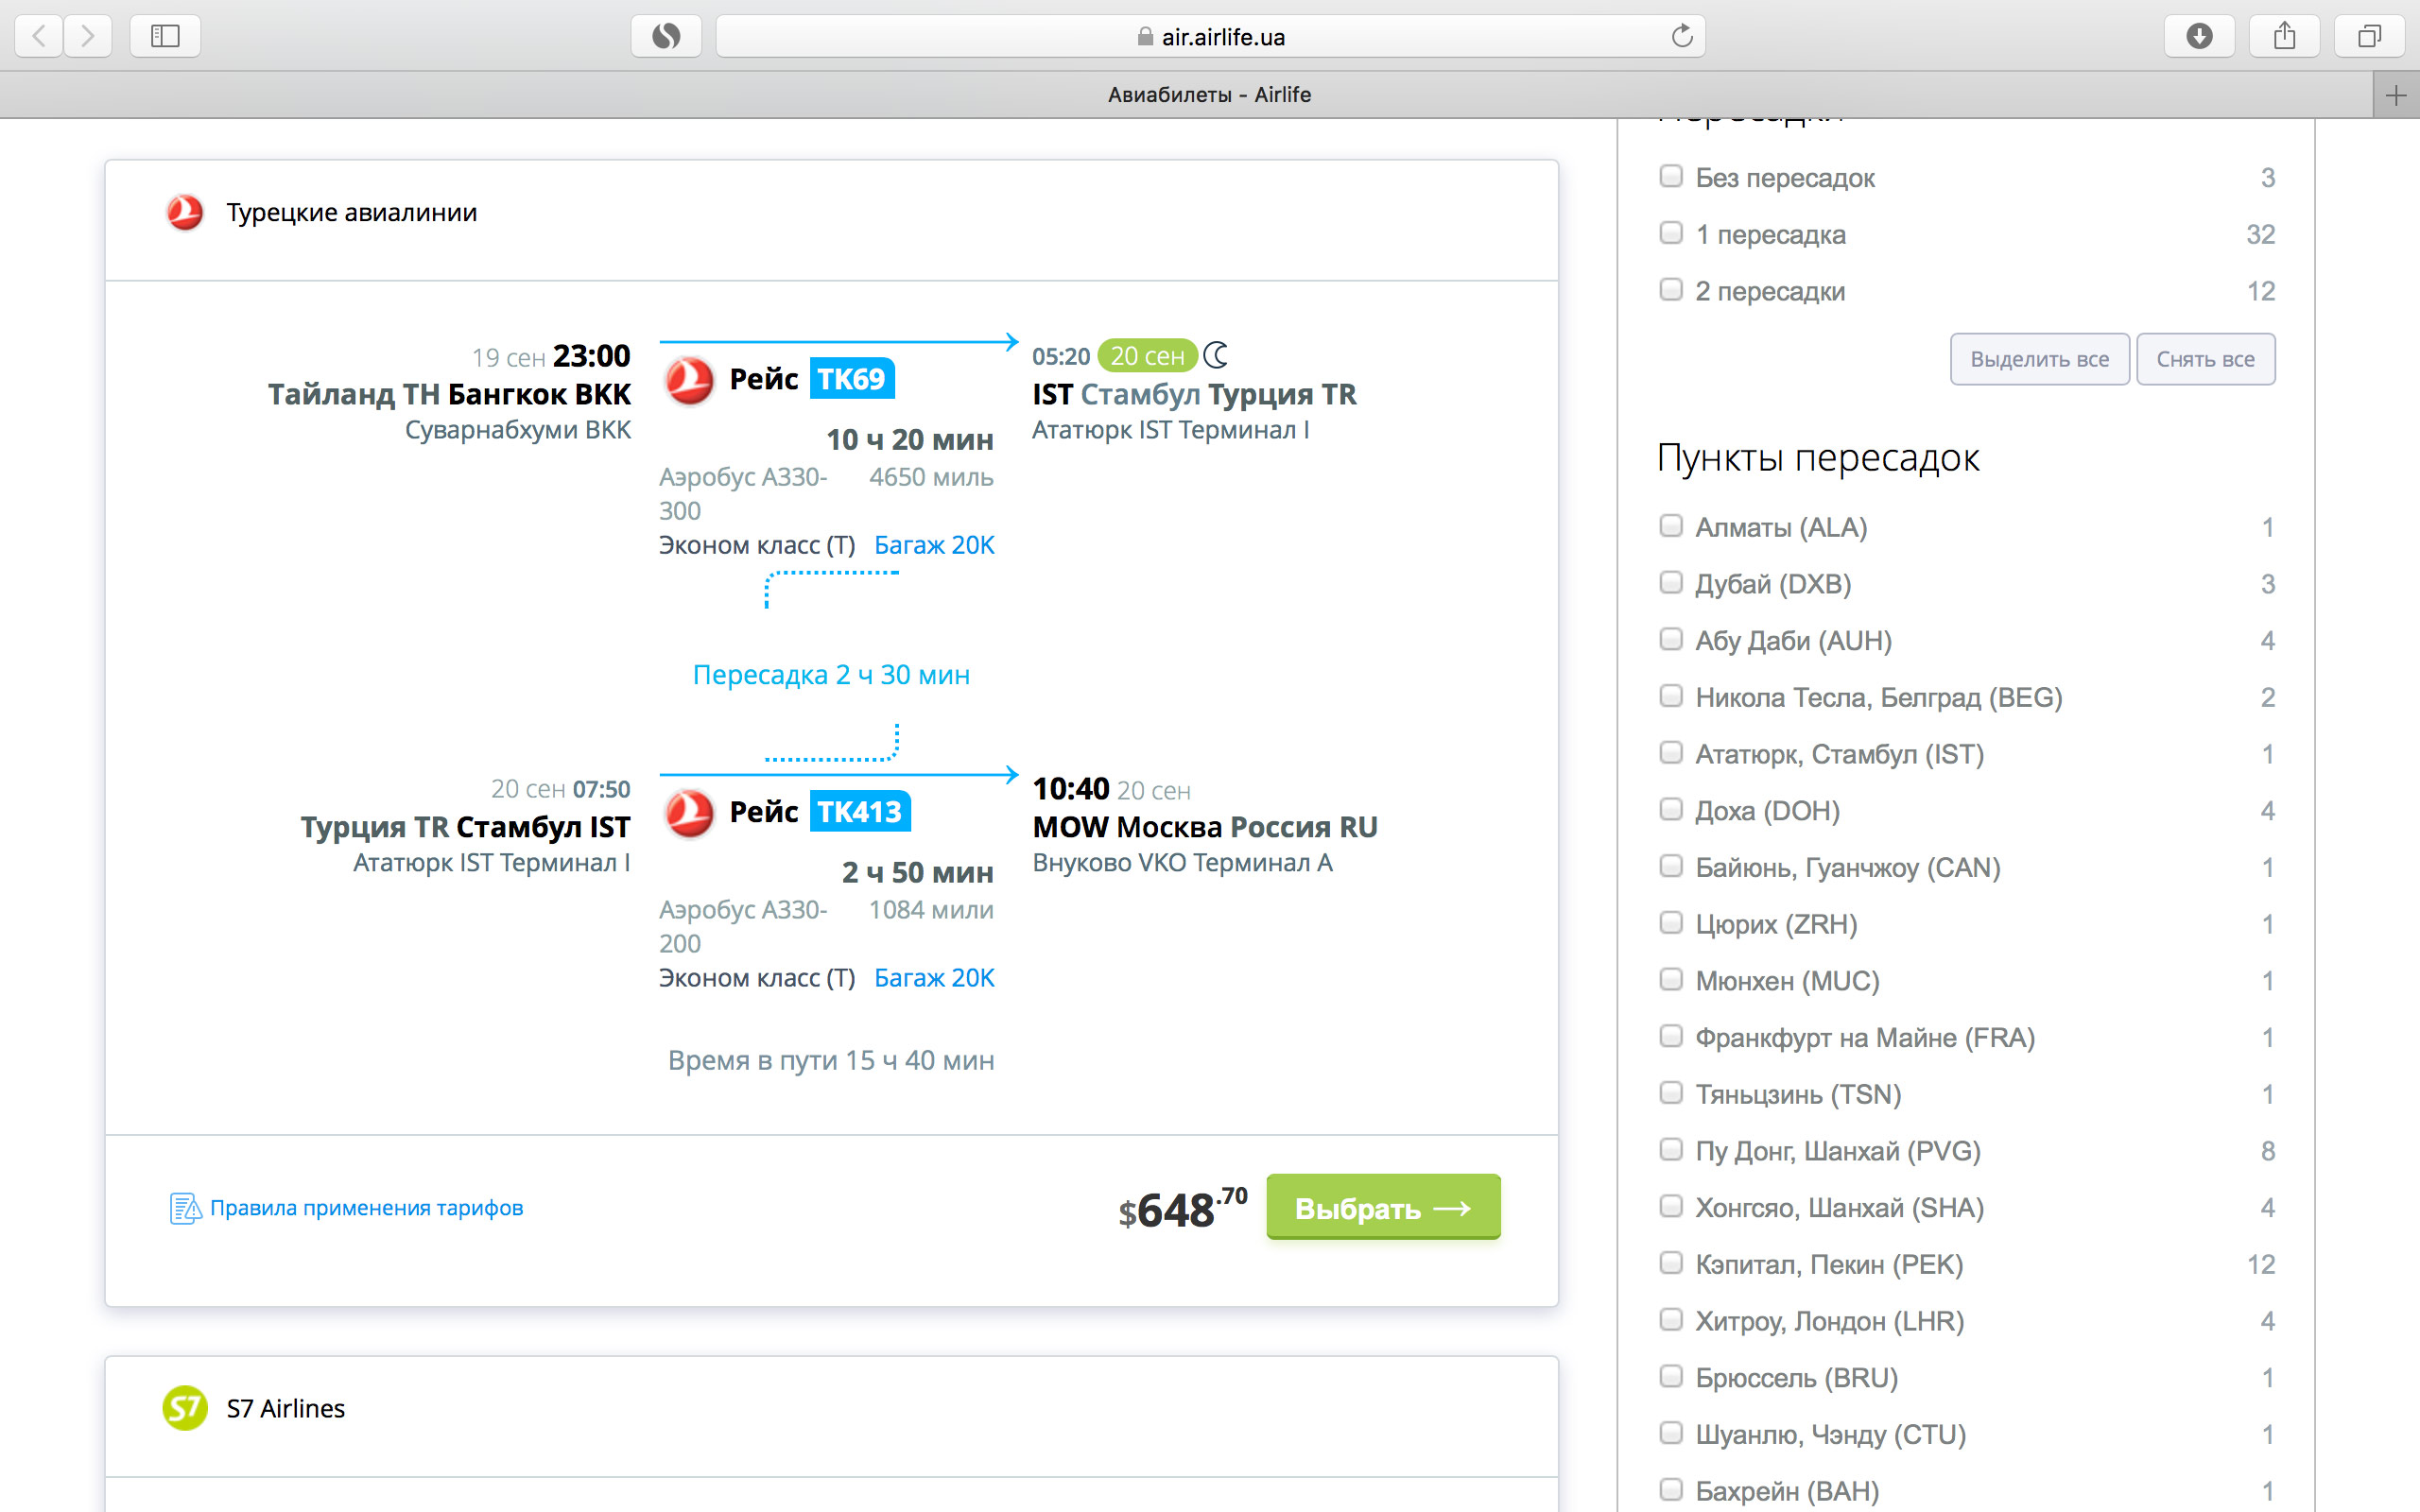Viewport: 2420px width, 1512px height.
Task: Select the 'Доха (DOH)' checkbox
Action: [x=1671, y=809]
